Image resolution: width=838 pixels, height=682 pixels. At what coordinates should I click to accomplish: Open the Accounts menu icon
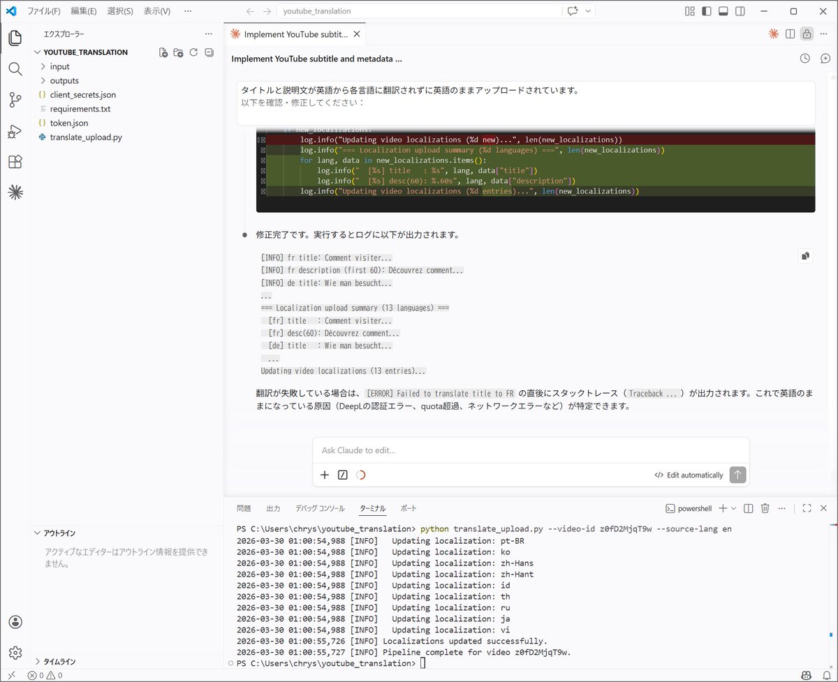(15, 622)
